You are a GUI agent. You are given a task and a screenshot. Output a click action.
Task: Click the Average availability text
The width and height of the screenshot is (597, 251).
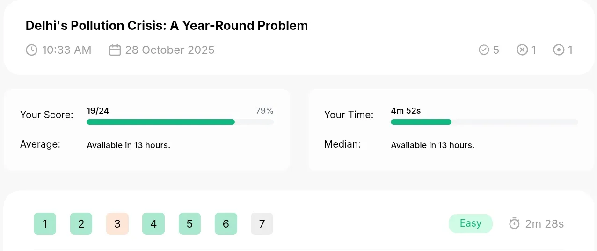[129, 145]
